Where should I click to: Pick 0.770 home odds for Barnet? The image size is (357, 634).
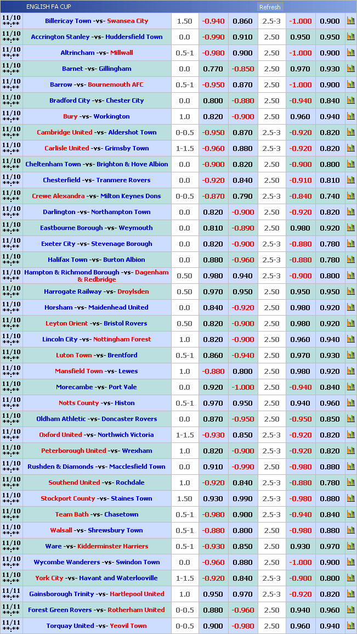tap(213, 69)
